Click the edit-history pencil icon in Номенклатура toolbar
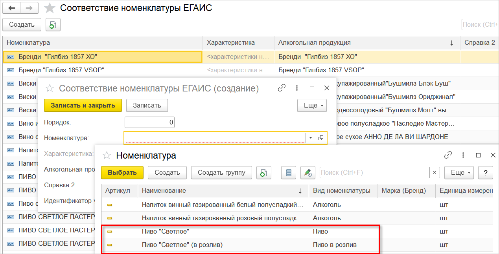Viewport: 499px width, 254px height. (308, 172)
